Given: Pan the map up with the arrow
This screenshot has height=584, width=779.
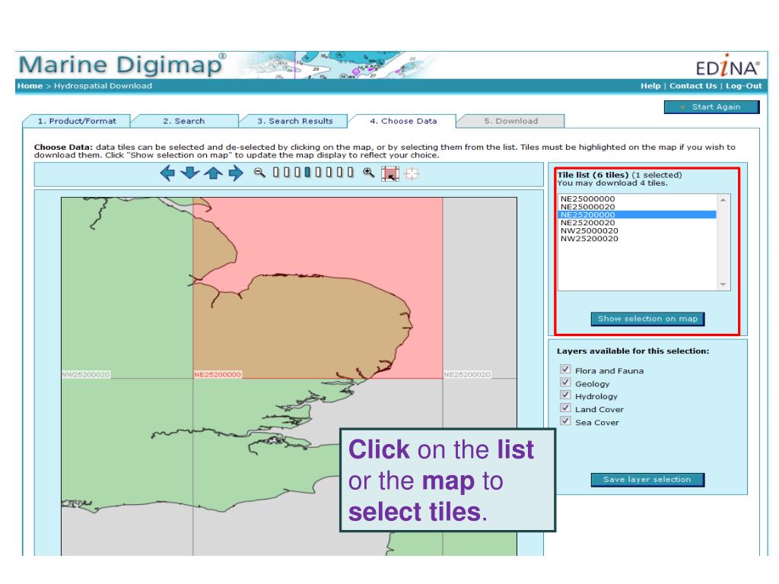Looking at the screenshot, I should pos(213,173).
